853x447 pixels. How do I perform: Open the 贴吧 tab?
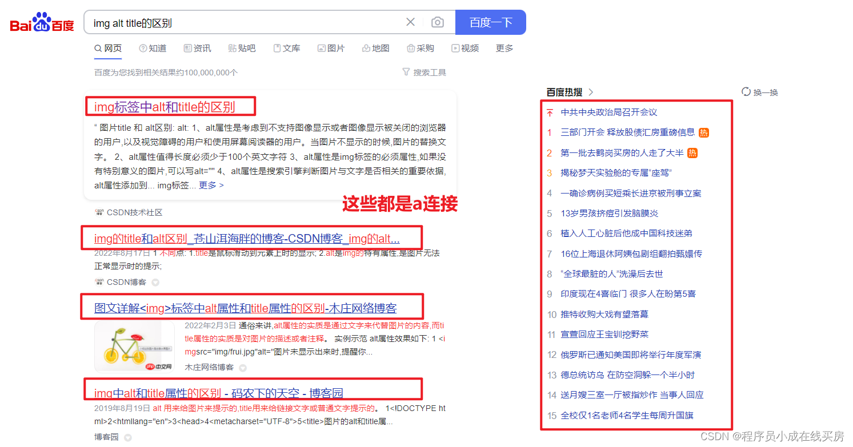coord(242,49)
